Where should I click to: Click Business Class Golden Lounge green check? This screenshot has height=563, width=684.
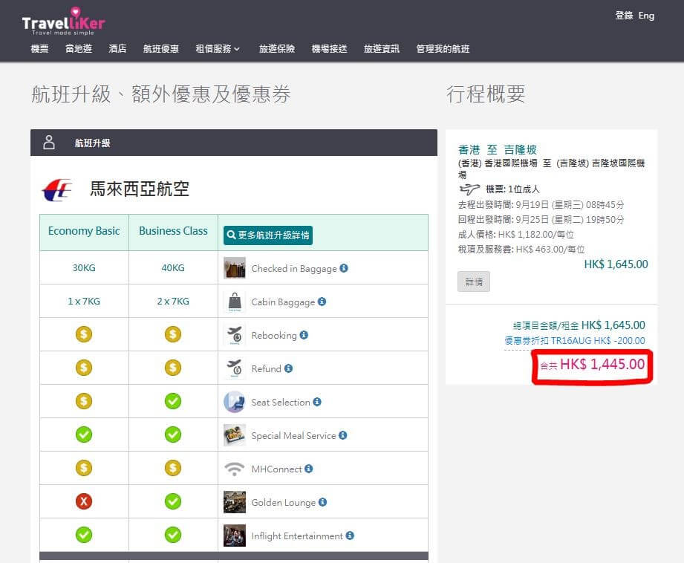pos(173,501)
